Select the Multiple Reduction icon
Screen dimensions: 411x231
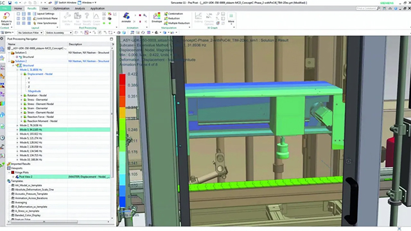pos(166,23)
